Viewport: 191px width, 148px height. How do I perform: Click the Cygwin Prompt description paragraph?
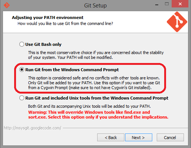pyautogui.click(x=94, y=83)
